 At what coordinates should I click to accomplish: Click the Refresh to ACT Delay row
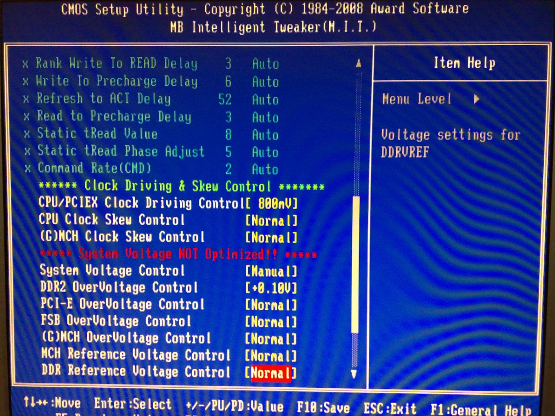click(x=151, y=99)
